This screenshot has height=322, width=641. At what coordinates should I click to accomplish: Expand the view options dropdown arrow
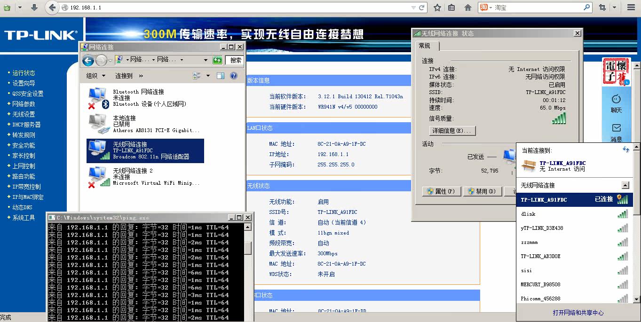(x=208, y=76)
